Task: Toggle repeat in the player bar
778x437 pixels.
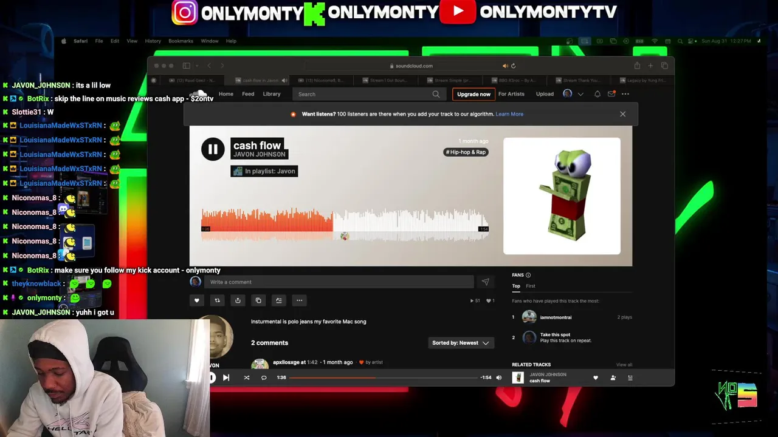Action: point(264,378)
